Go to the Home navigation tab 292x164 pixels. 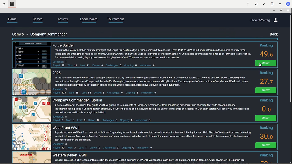[x=12, y=19]
